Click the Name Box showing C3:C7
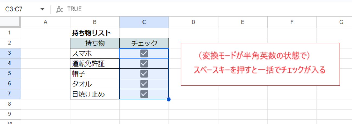 (x=19, y=9)
